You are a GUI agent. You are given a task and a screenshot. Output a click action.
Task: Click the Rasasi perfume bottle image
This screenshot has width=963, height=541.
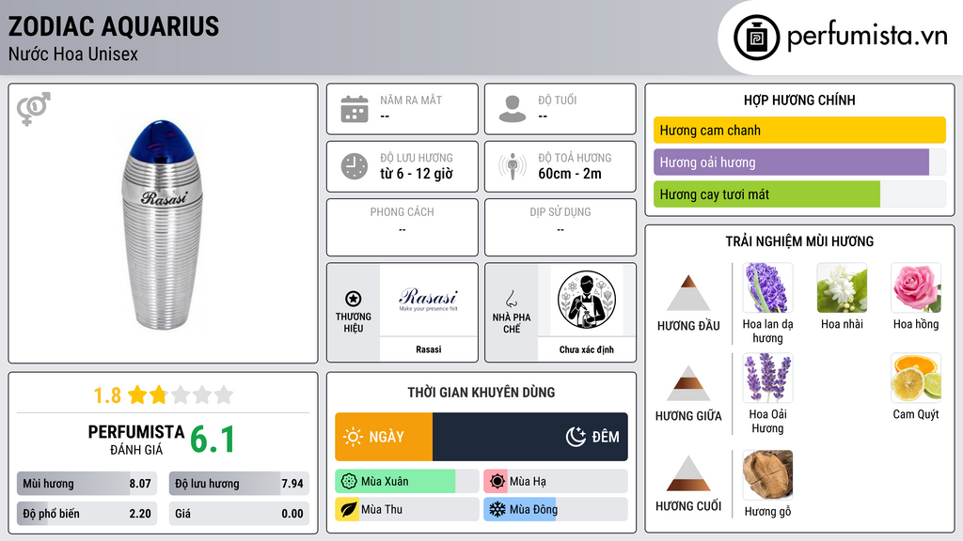tap(163, 224)
